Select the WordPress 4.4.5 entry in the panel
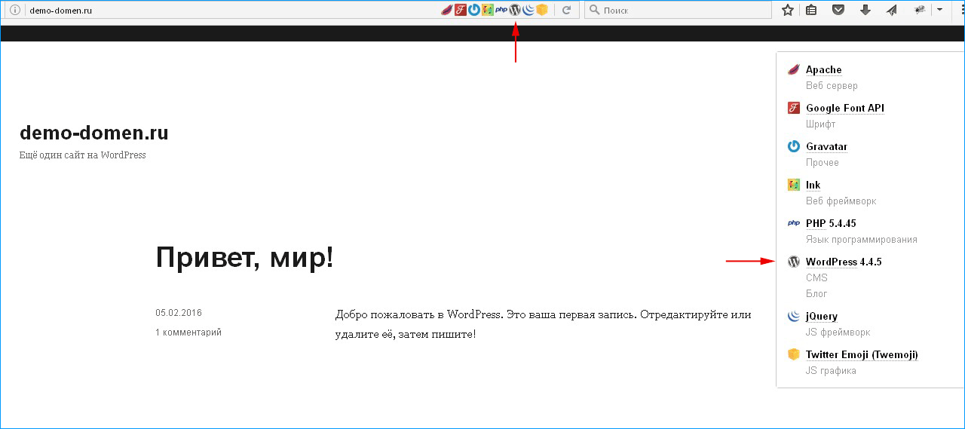 (x=843, y=262)
